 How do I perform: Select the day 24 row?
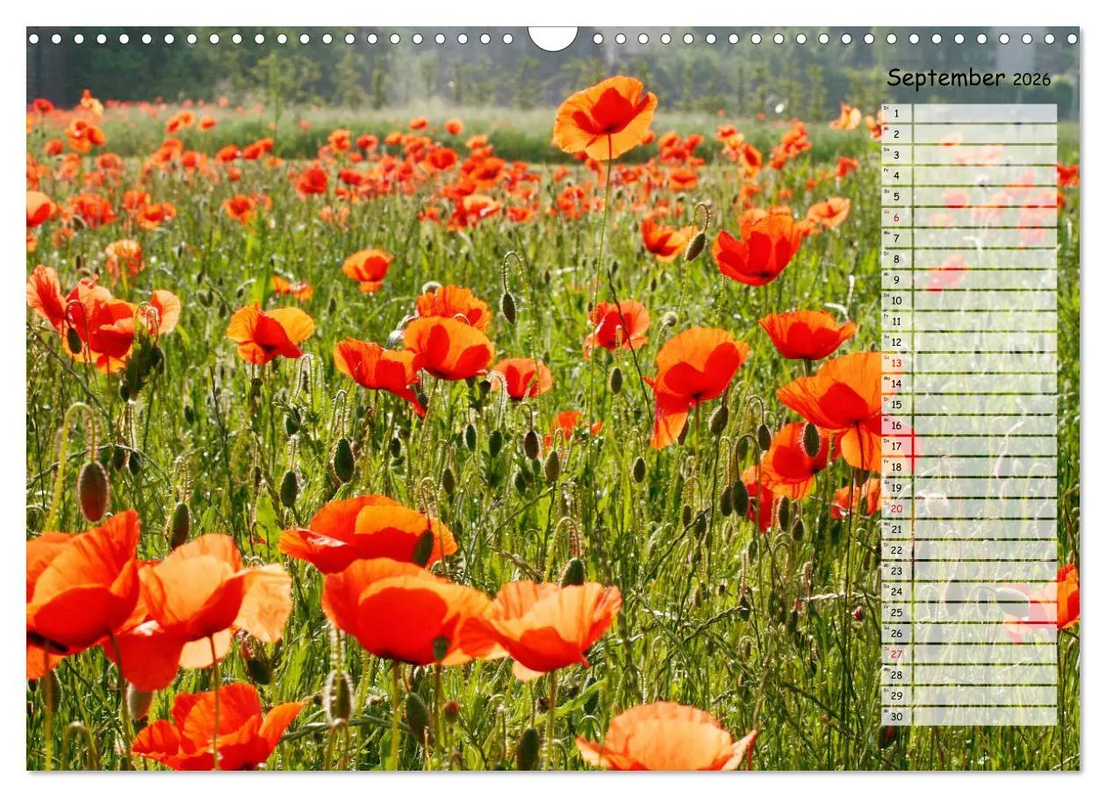pos(969,592)
